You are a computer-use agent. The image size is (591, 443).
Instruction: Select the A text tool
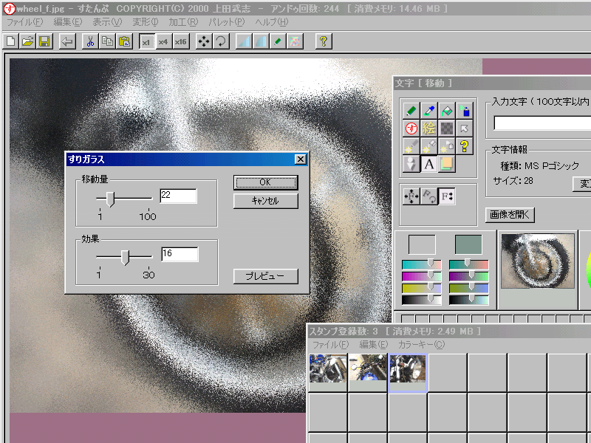click(429, 164)
